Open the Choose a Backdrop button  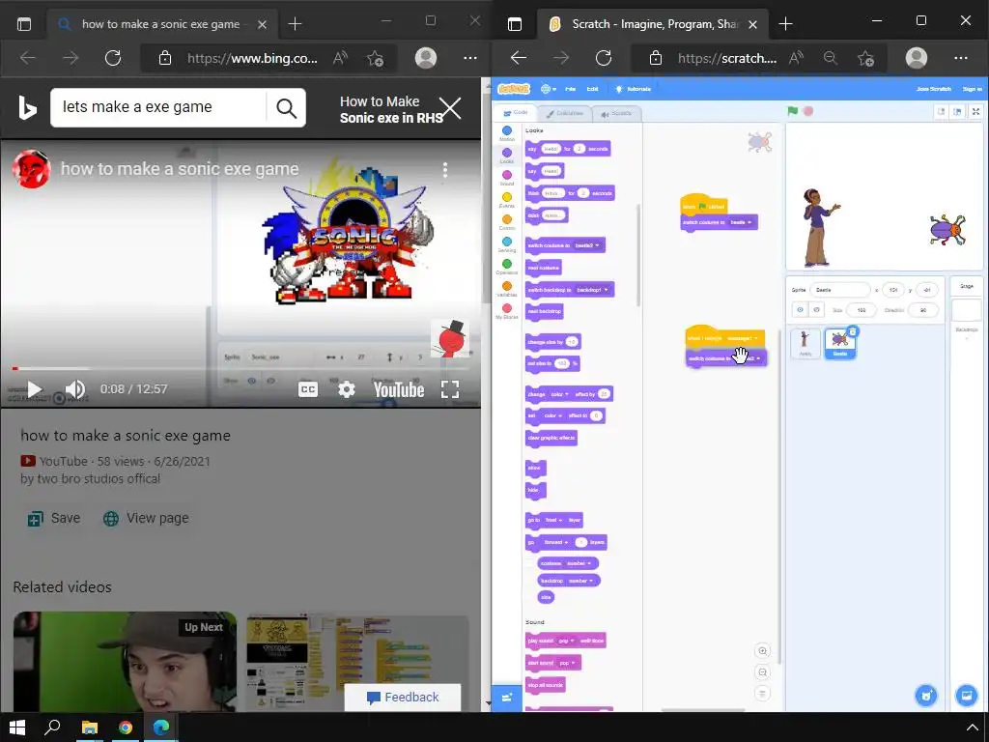click(966, 696)
